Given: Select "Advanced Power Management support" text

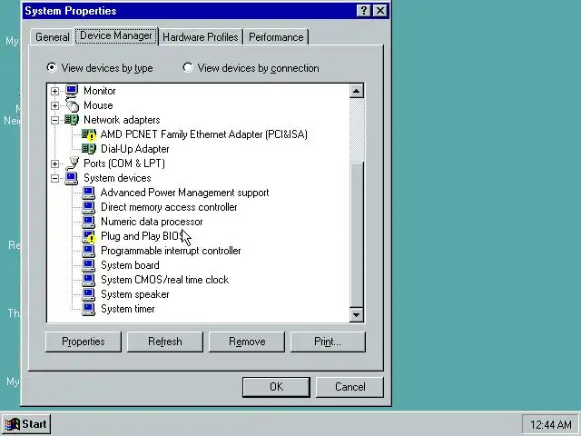Looking at the screenshot, I should coord(184,193).
